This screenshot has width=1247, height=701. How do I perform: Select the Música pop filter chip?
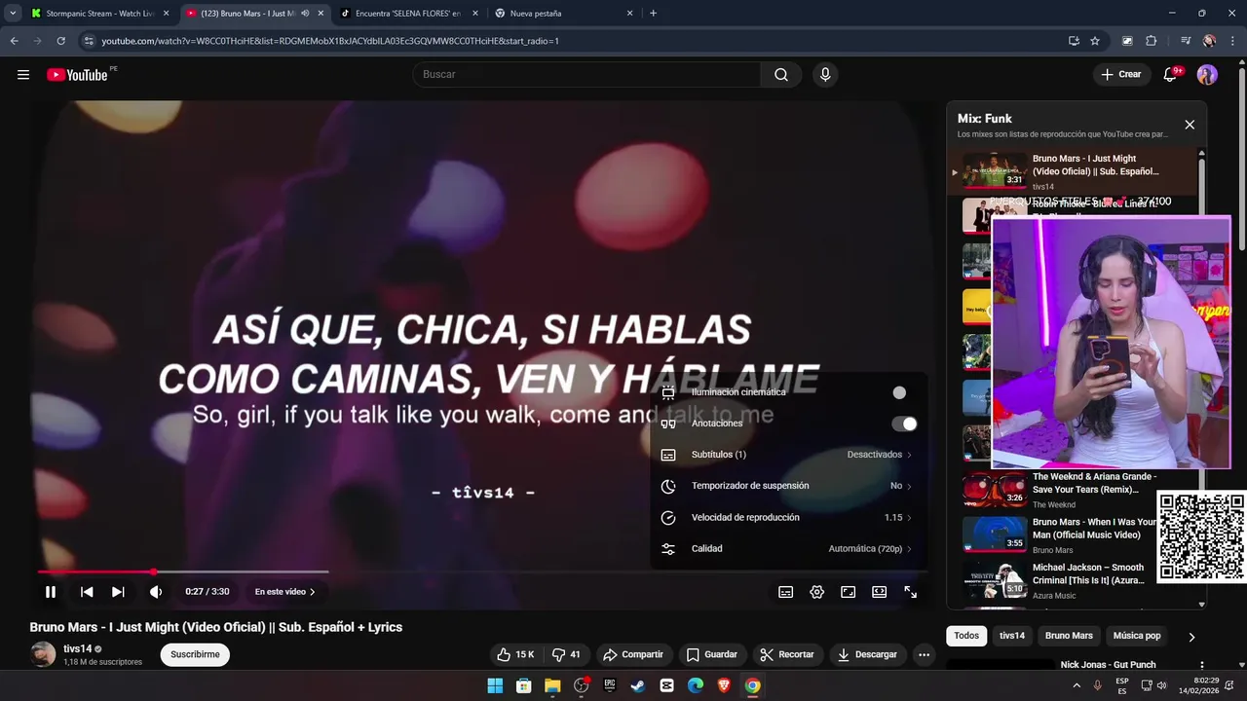pyautogui.click(x=1137, y=636)
